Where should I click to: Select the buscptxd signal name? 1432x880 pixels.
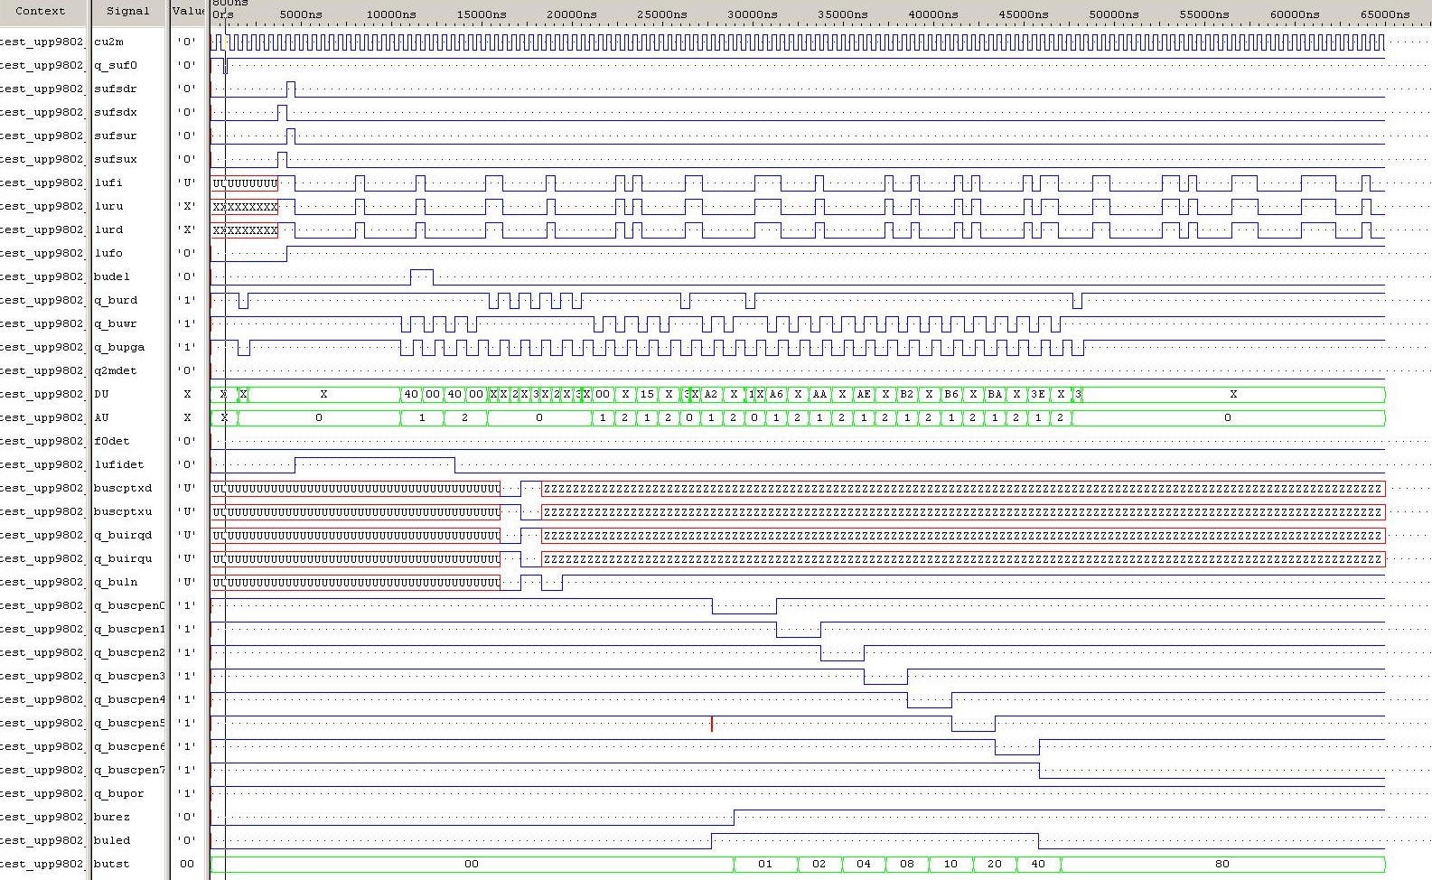(123, 488)
